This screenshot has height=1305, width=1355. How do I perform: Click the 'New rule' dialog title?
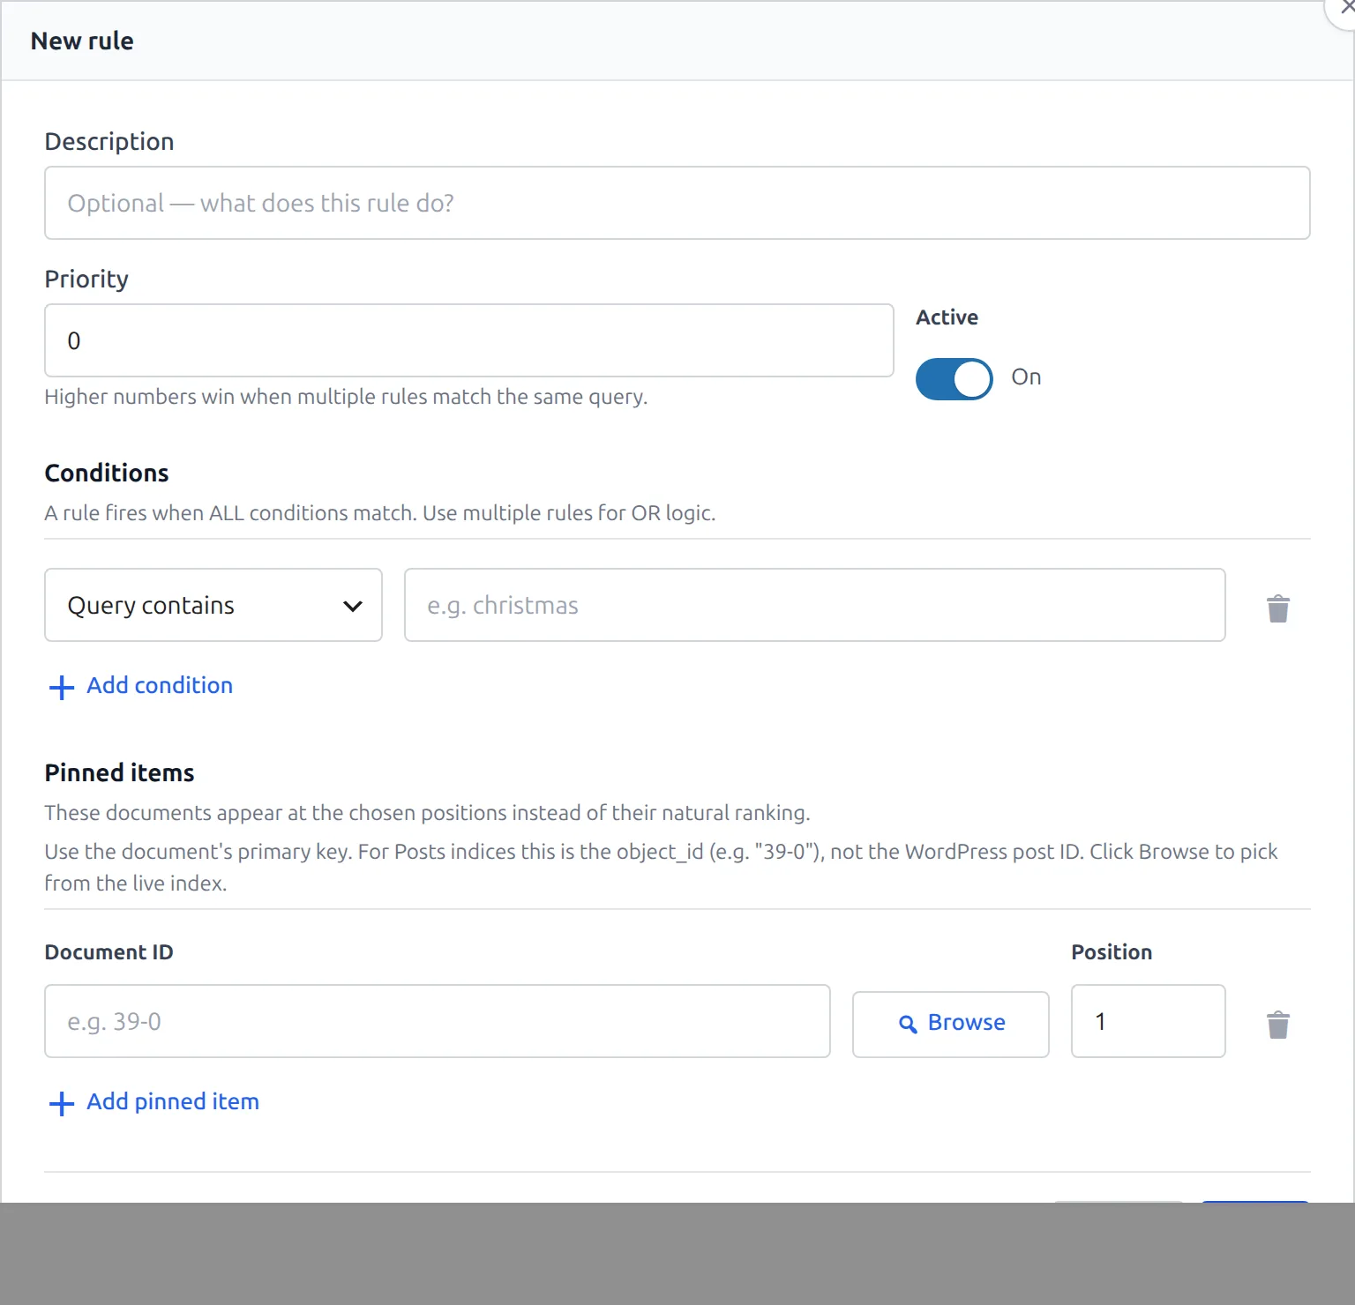(82, 41)
